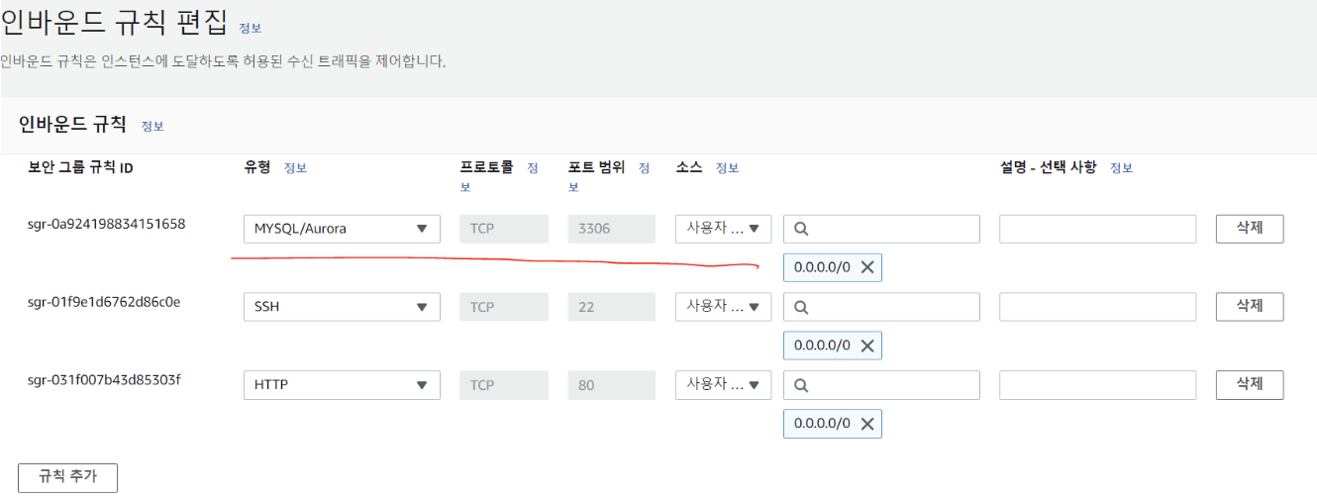This screenshot has width=1317, height=498.
Task: Delete the MYSQL/Aurora rule with 삭제
Action: 1250,229
